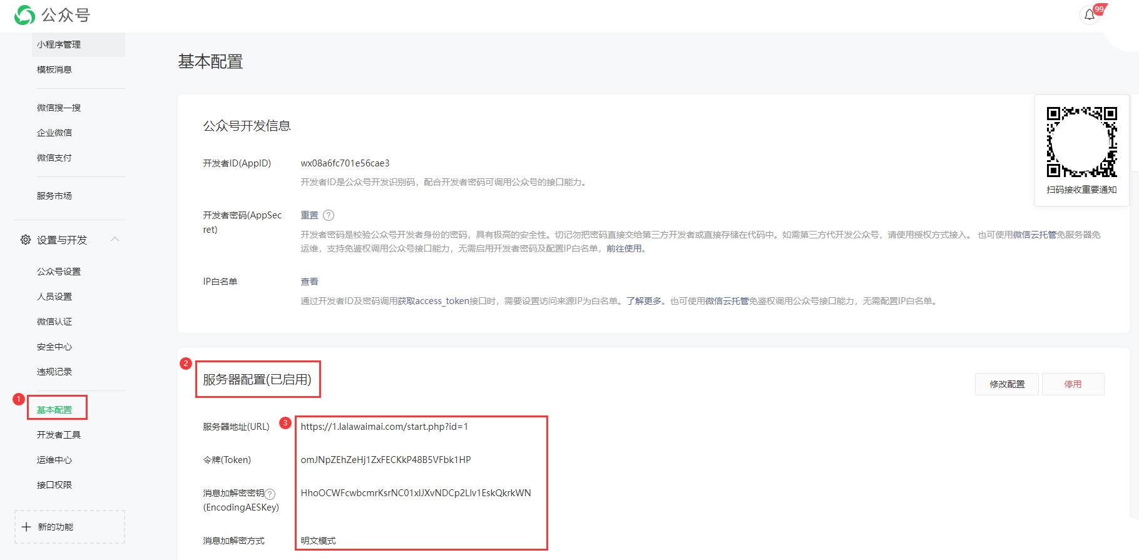This screenshot has height=560, width=1139.
Task: Open 人员设置 page
Action: [x=54, y=297]
